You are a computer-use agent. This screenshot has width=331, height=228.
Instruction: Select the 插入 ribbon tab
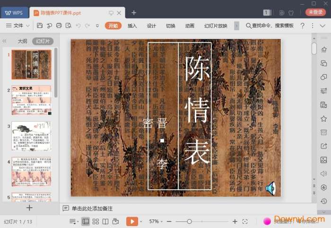tap(132, 26)
